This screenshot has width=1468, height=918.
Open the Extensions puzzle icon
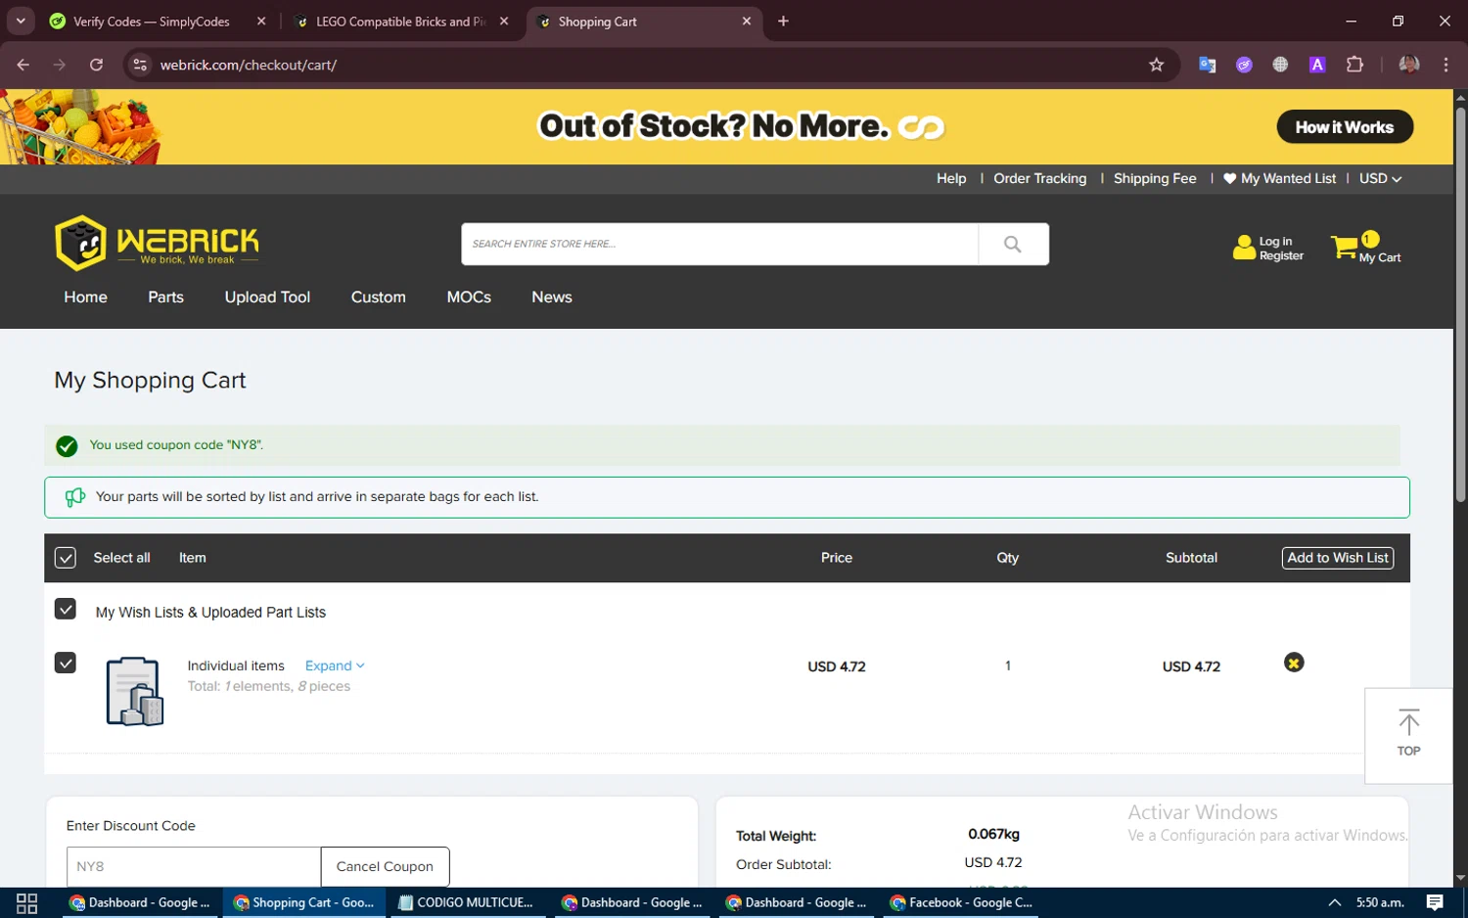tap(1354, 65)
